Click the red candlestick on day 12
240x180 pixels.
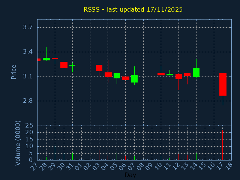[178, 76]
